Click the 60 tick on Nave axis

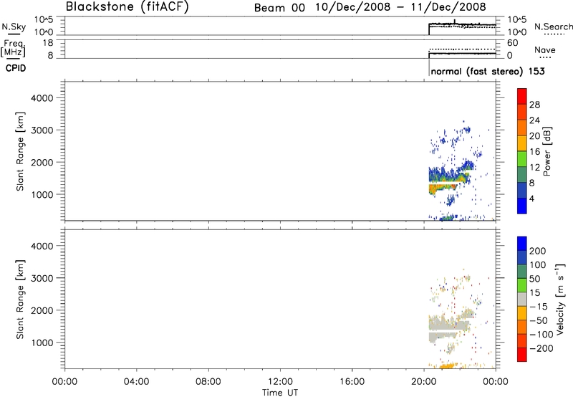coord(512,43)
